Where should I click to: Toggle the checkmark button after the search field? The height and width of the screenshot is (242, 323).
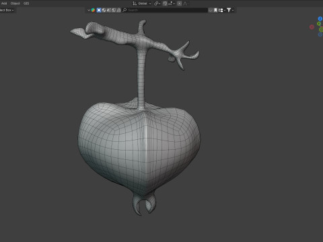pos(211,10)
